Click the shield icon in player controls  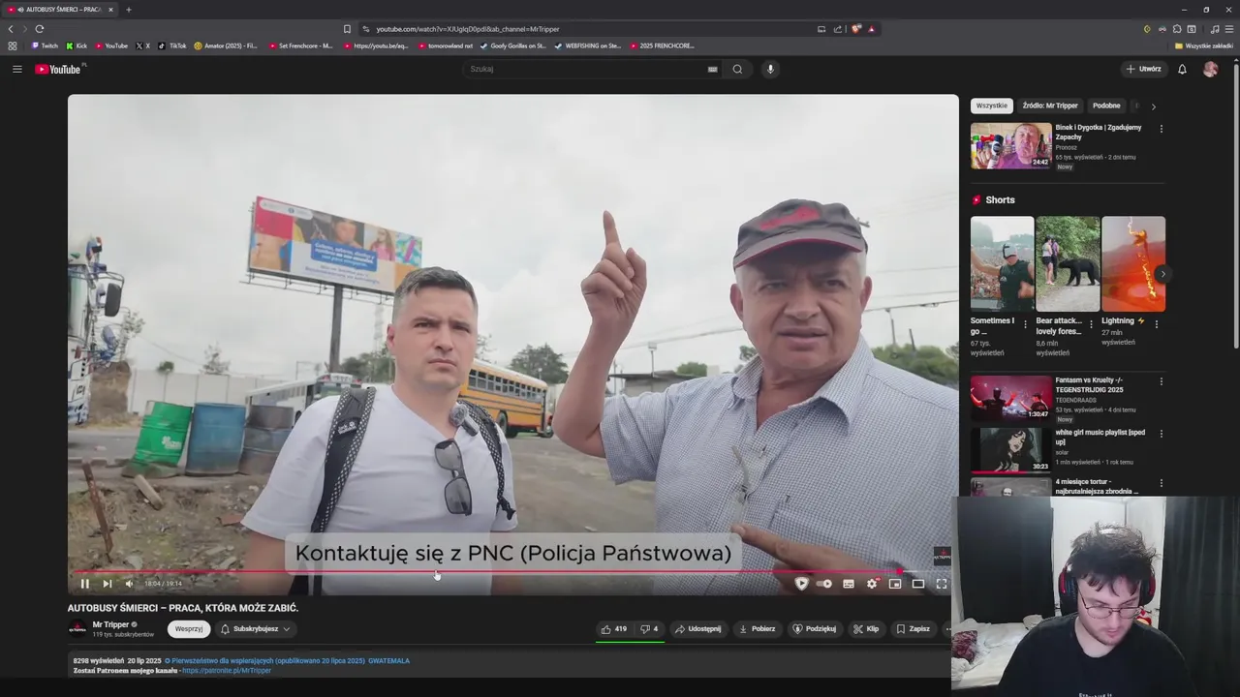tap(801, 584)
